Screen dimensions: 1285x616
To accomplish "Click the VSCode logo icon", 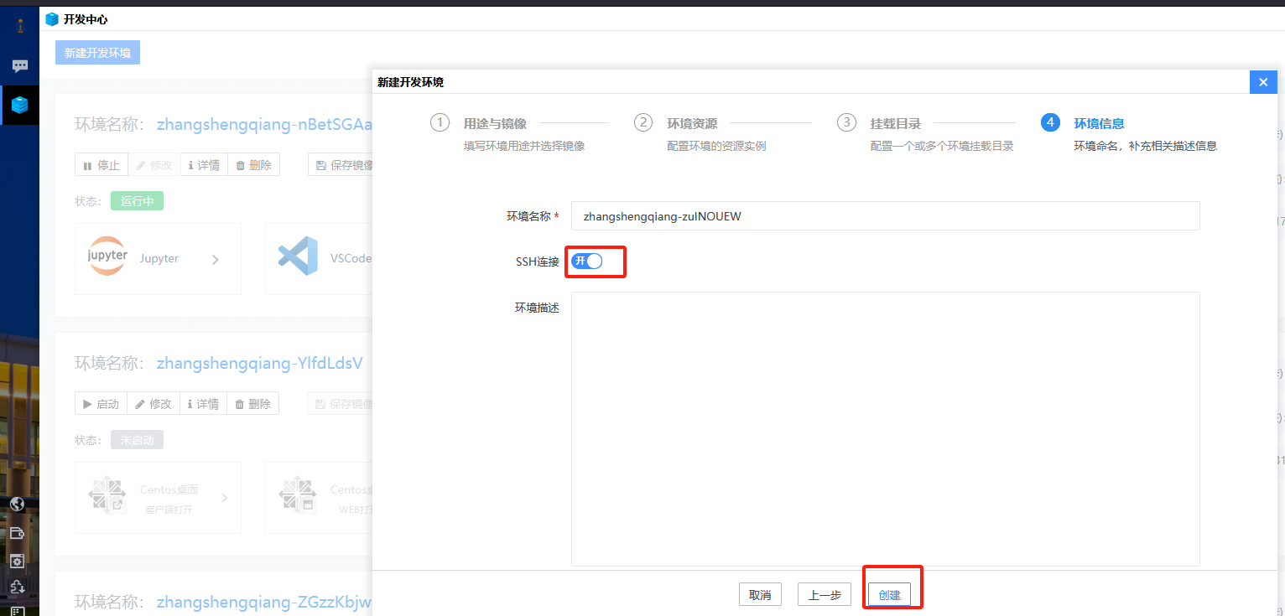I will pos(299,256).
